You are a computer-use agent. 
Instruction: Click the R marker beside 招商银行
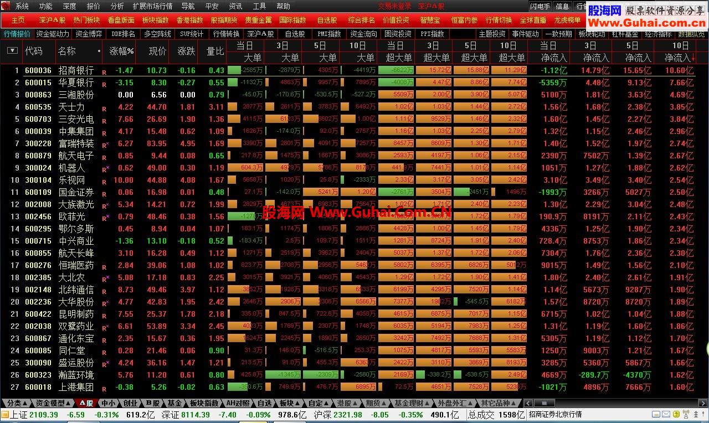104,72
